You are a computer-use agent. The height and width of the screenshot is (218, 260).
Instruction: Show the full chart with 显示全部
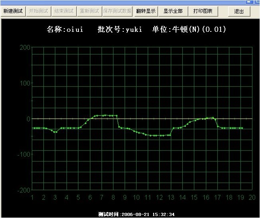tap(173, 11)
